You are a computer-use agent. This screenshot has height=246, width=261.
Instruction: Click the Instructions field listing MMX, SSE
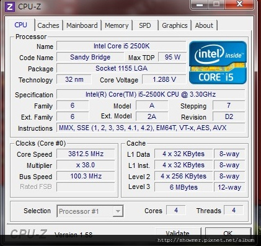(x=151, y=128)
